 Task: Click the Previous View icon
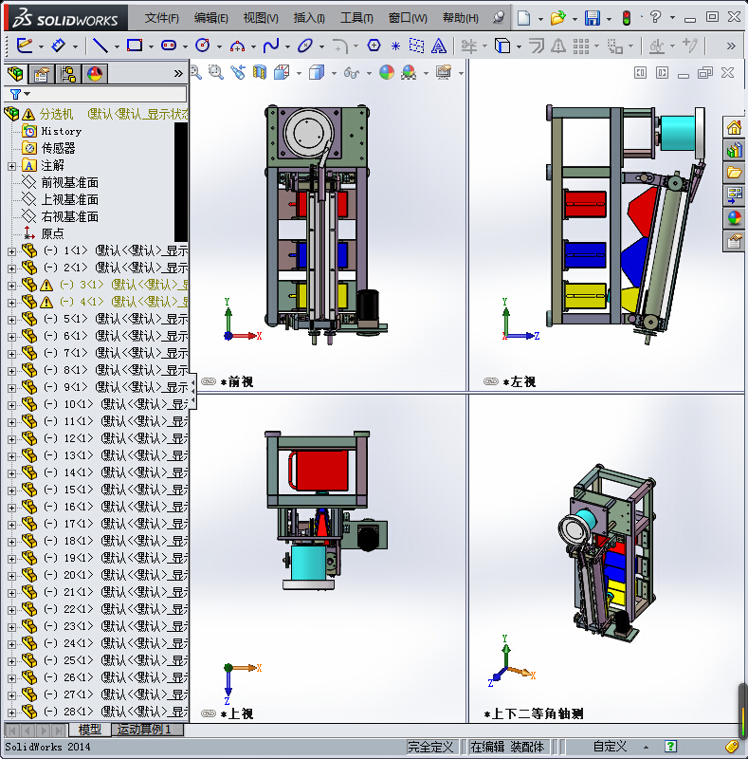238,73
